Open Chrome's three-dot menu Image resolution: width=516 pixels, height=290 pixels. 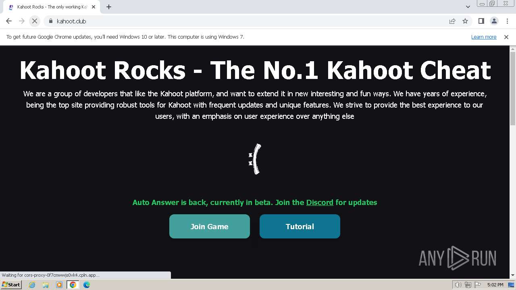(x=507, y=21)
